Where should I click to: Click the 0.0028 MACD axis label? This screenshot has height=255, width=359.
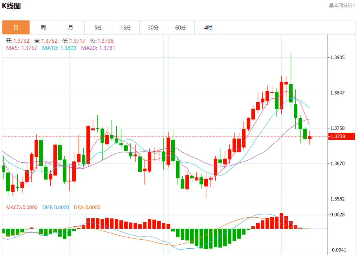coord(337,215)
